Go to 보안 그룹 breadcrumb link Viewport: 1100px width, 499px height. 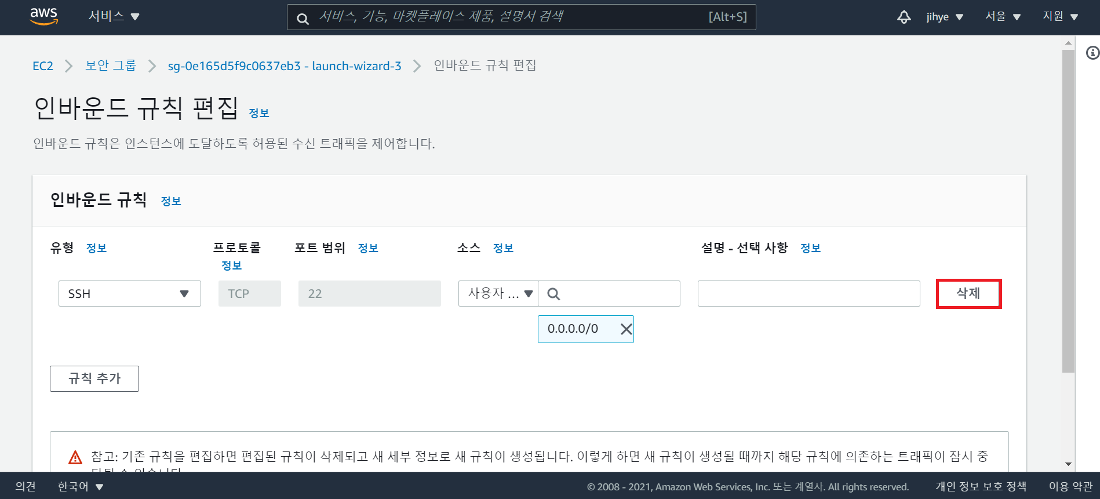click(x=111, y=65)
